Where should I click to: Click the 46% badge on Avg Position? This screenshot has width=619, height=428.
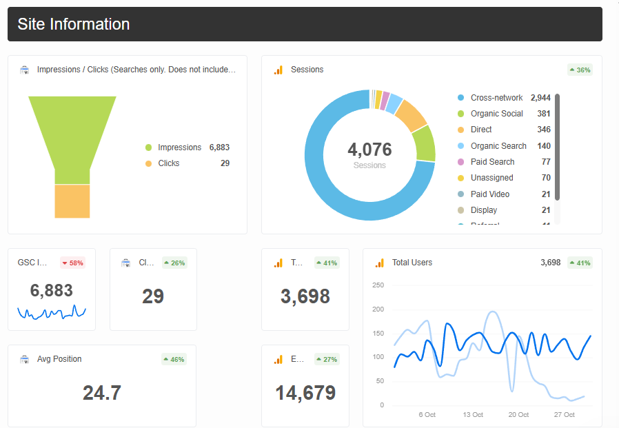click(174, 359)
